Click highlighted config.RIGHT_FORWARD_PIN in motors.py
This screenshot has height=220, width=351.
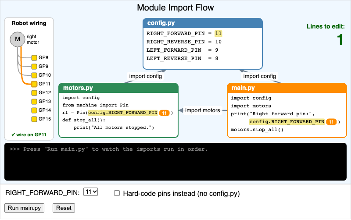(123, 113)
